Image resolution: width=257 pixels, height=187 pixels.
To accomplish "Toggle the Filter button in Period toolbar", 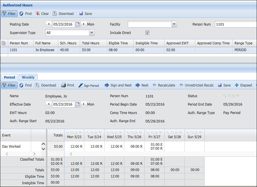I will [x=9, y=85].
